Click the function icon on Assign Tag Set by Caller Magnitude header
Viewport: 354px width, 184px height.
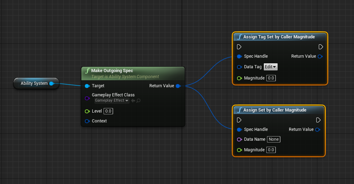240,37
